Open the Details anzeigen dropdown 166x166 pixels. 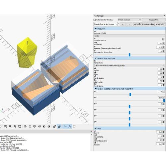129,20
